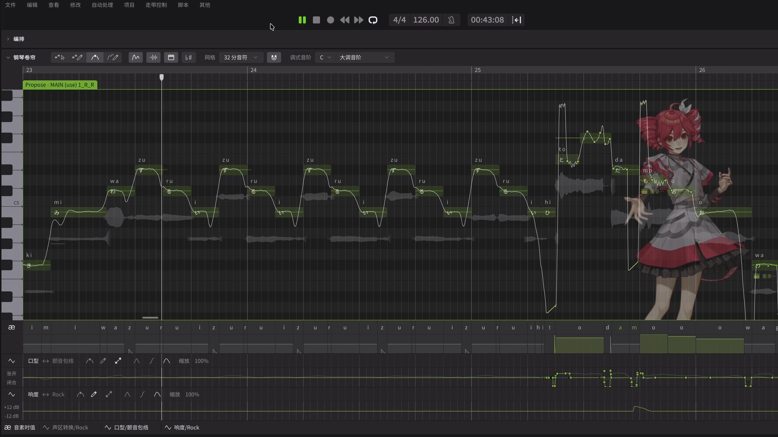Select the note pencil tool

[x=77, y=57]
